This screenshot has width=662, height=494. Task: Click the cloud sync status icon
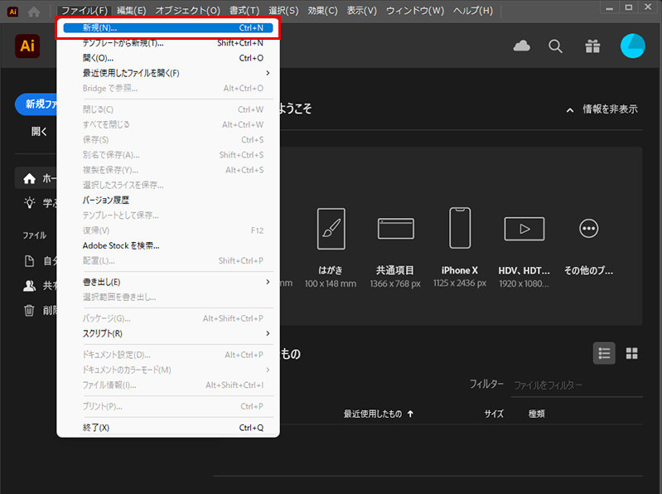pyautogui.click(x=522, y=46)
